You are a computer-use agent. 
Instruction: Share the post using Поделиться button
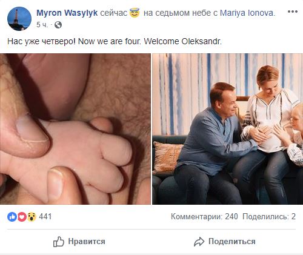coord(225,242)
